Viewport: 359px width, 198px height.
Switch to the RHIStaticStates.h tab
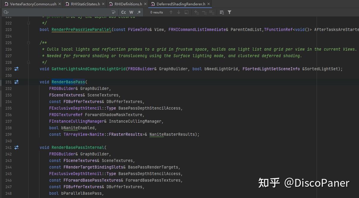tap(85, 4)
